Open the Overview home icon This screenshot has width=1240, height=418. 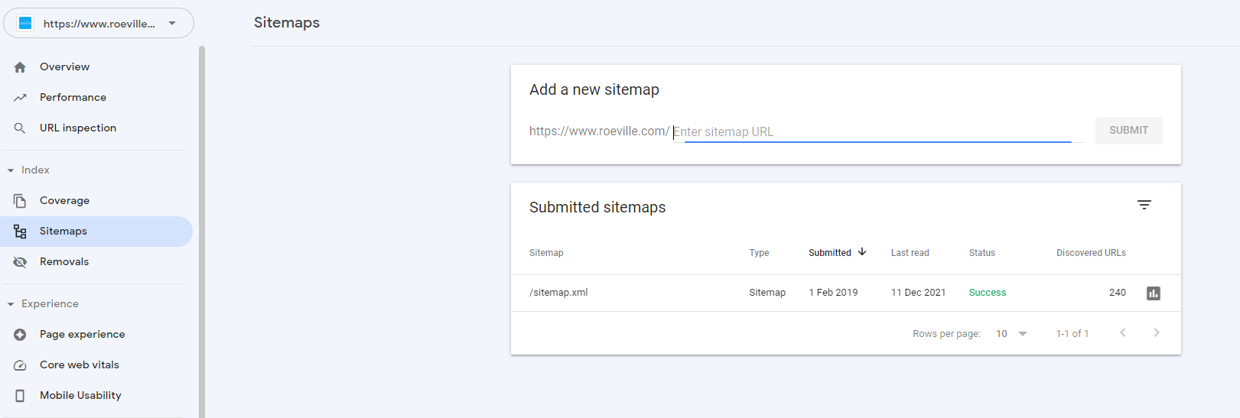[x=20, y=67]
